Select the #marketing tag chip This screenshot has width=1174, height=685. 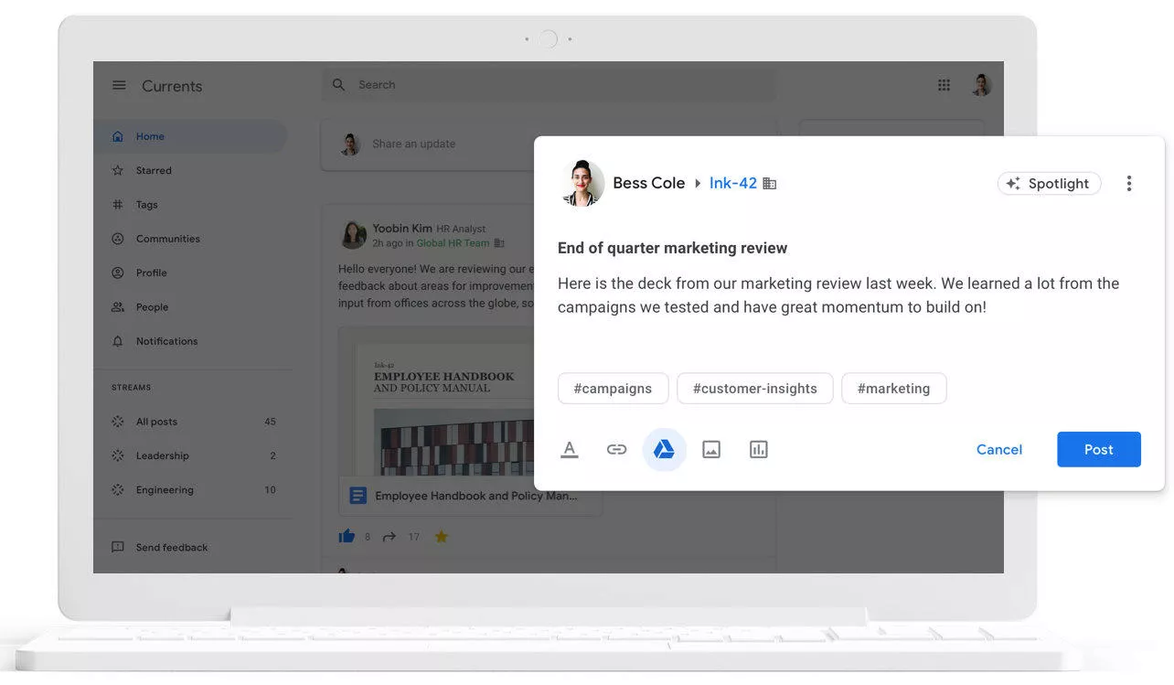(893, 388)
